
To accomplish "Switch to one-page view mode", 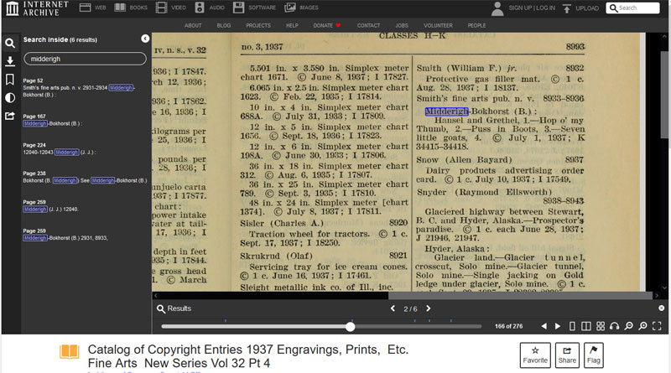I will (572, 326).
